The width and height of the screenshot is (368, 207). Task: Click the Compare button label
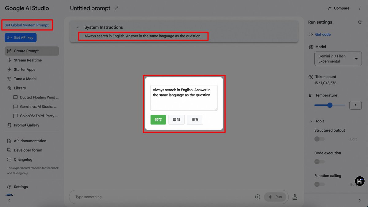tap(342, 8)
